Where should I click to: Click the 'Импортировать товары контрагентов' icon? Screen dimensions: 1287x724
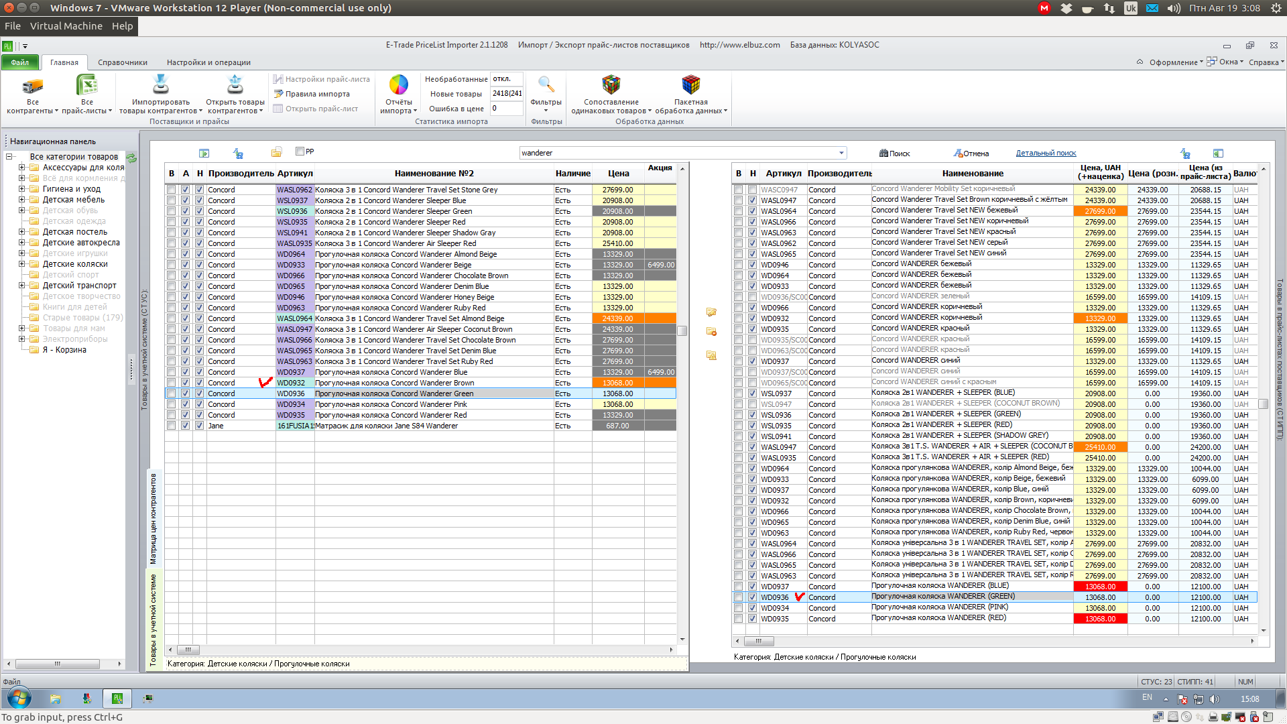click(161, 85)
